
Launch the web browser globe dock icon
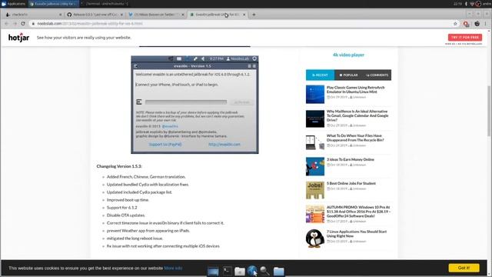252,270
